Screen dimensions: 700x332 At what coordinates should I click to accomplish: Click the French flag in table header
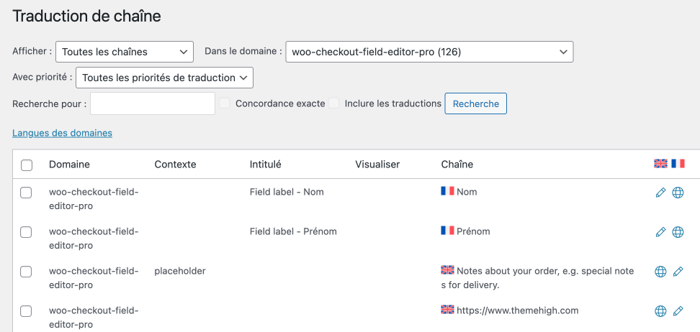coord(678,164)
